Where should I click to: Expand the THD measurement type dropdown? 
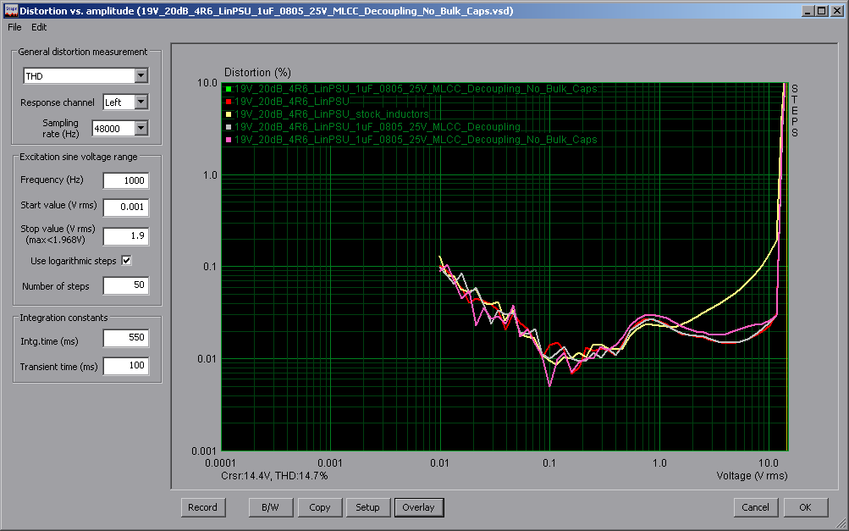pyautogui.click(x=141, y=76)
